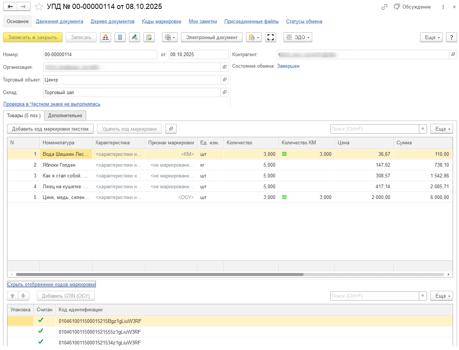
Task: Click the checkmark in first Считан row
Action: coord(41,321)
